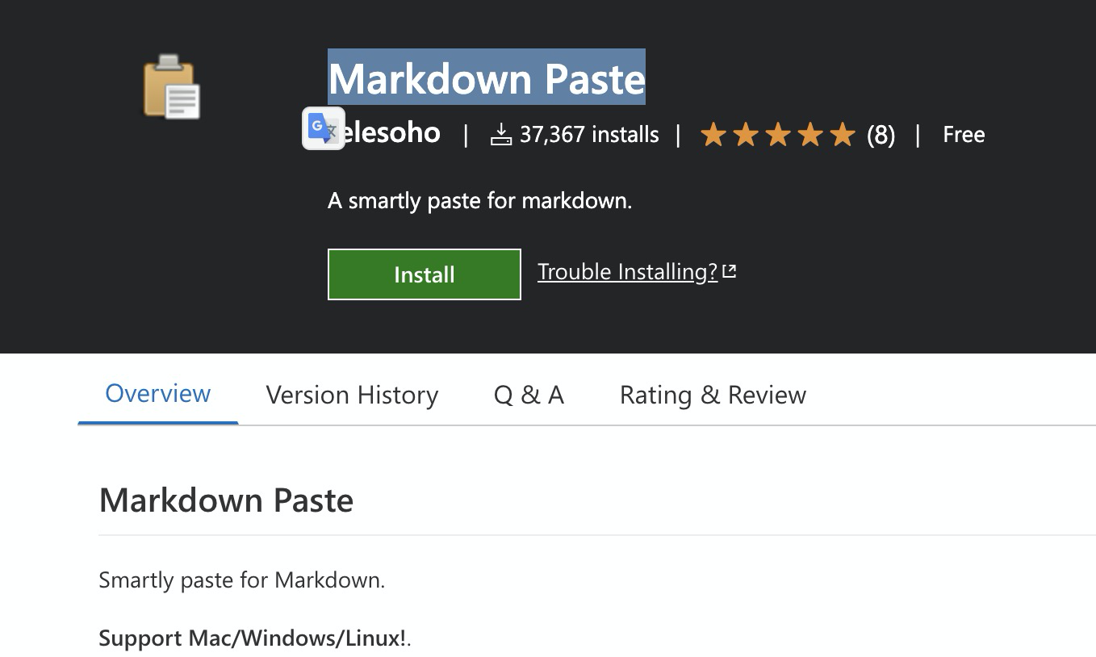
Task: Click the download icon beside installs count
Action: (x=501, y=134)
